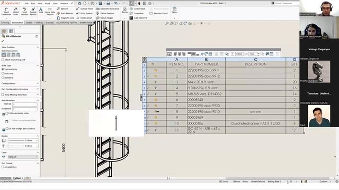The height and width of the screenshot is (190, 339).
Task: Run the Spell Checker tool
Action: [24, 11]
